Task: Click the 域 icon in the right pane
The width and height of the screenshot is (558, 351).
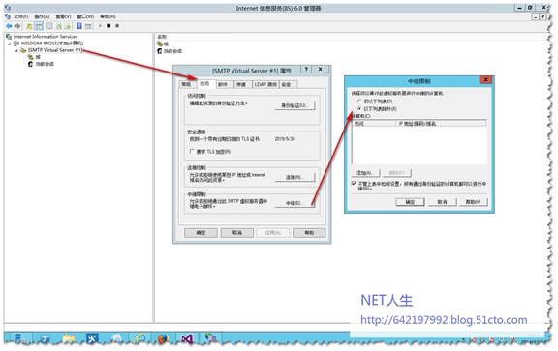Action: (160, 44)
